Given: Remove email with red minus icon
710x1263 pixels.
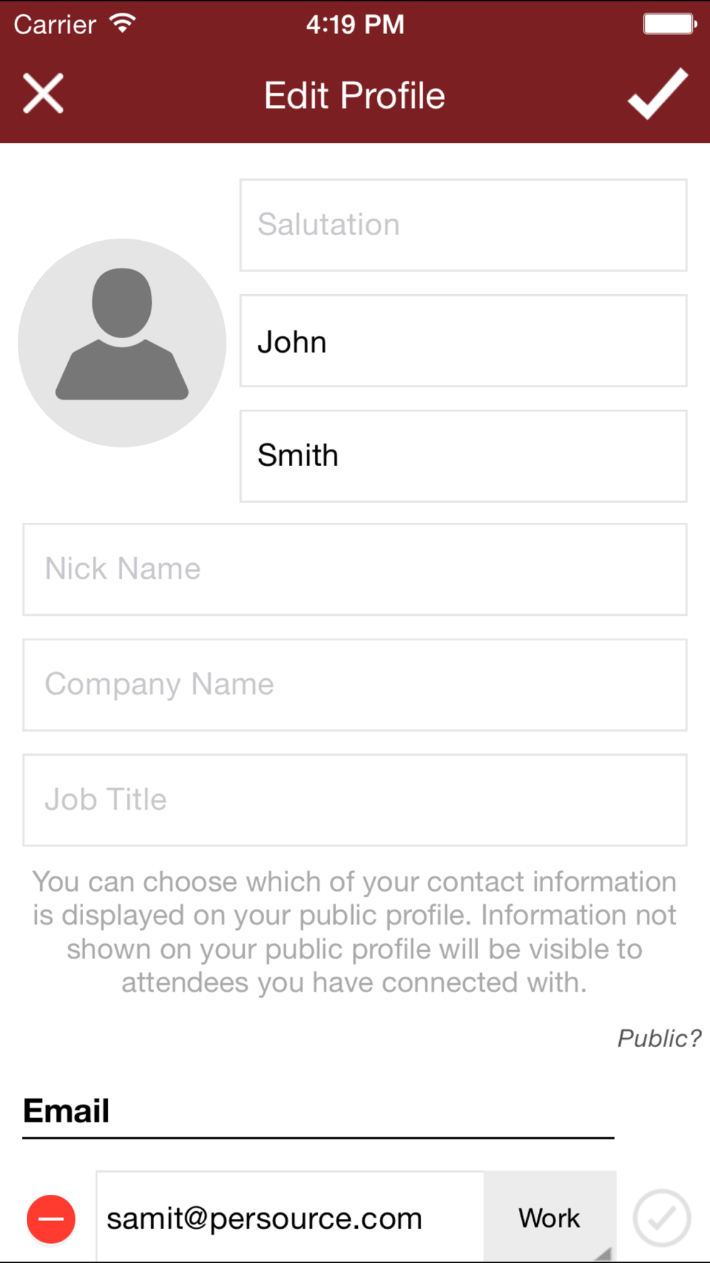Looking at the screenshot, I should click(x=51, y=1218).
